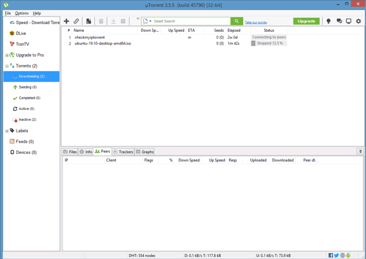This screenshot has width=366, height=259.
Task: Click into the Smart Search field
Action: pyautogui.click(x=192, y=21)
